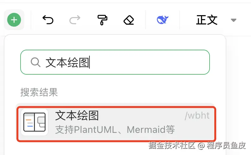Viewport: 251px width, 155px height.
Task: Click the 文本绘图 diagram thumbnail icon
Action: pos(34,122)
